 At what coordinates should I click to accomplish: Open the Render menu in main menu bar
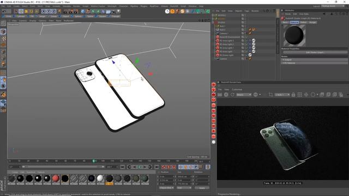pos(76,6)
